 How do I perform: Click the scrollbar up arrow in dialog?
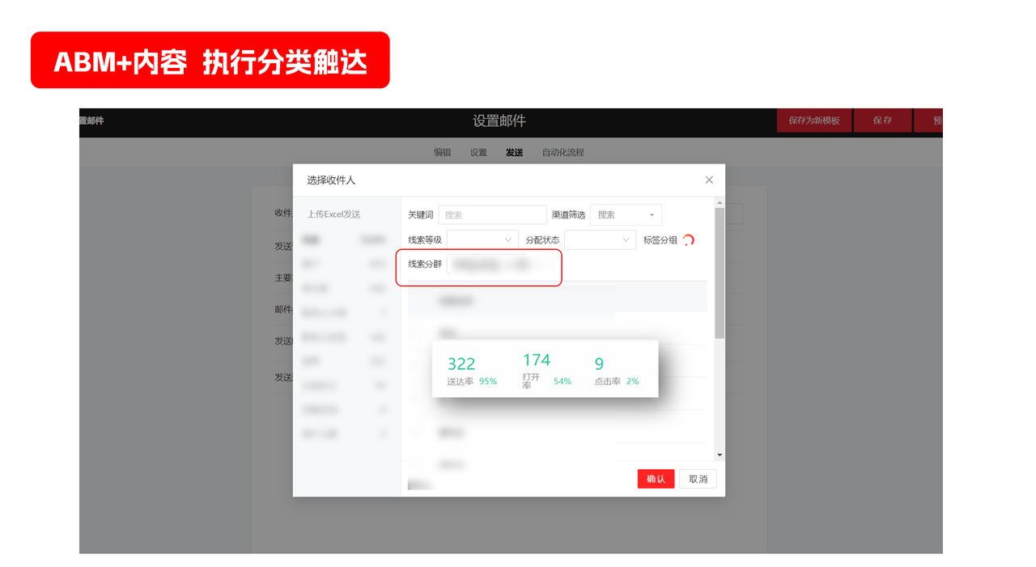click(720, 202)
